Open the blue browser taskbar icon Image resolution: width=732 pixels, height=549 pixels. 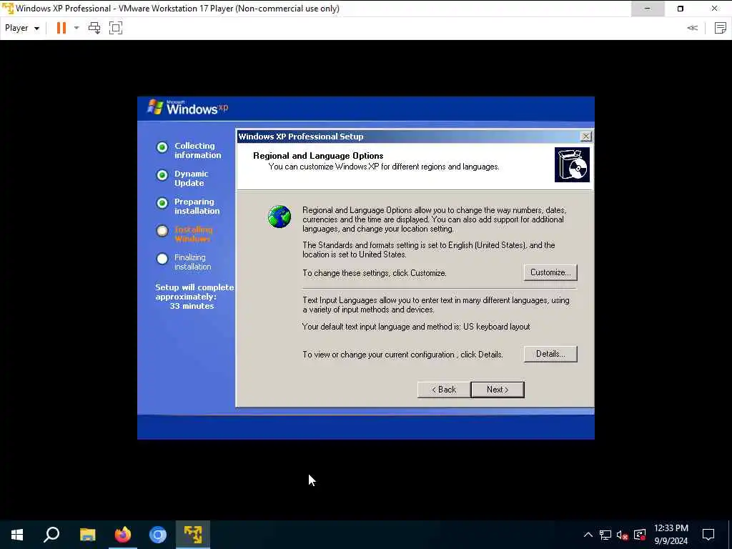pyautogui.click(x=158, y=535)
